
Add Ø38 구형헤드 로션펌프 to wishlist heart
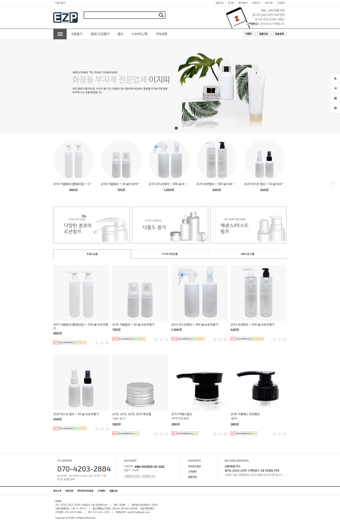pyautogui.click(x=279, y=434)
